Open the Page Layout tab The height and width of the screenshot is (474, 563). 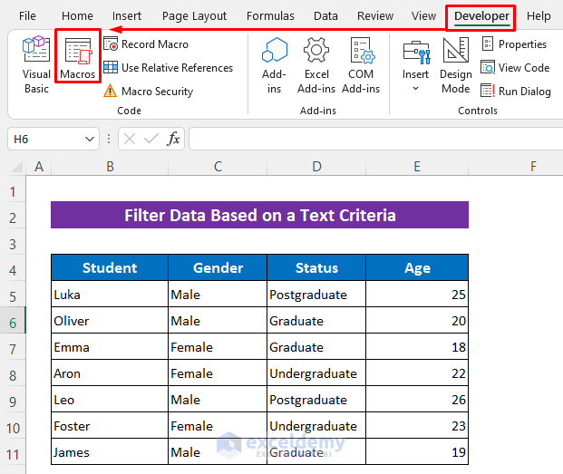(x=194, y=15)
